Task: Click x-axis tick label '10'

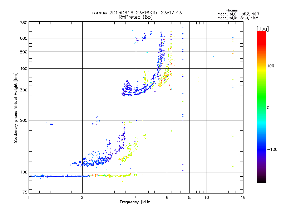Action: pyautogui.click(x=207, y=197)
